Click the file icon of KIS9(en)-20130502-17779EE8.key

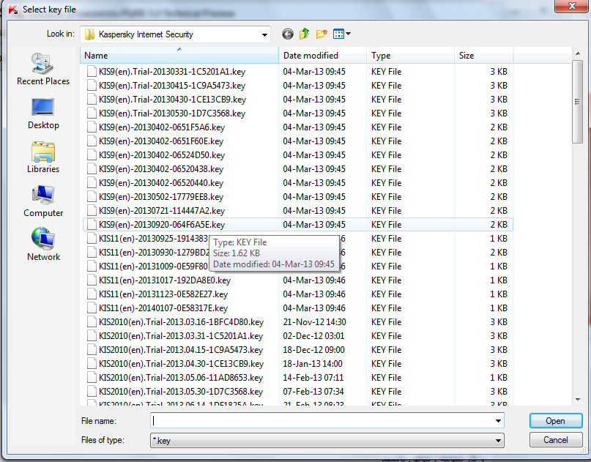92,197
